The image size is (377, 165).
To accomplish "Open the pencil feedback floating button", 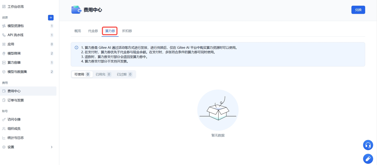I will (x=368, y=159).
